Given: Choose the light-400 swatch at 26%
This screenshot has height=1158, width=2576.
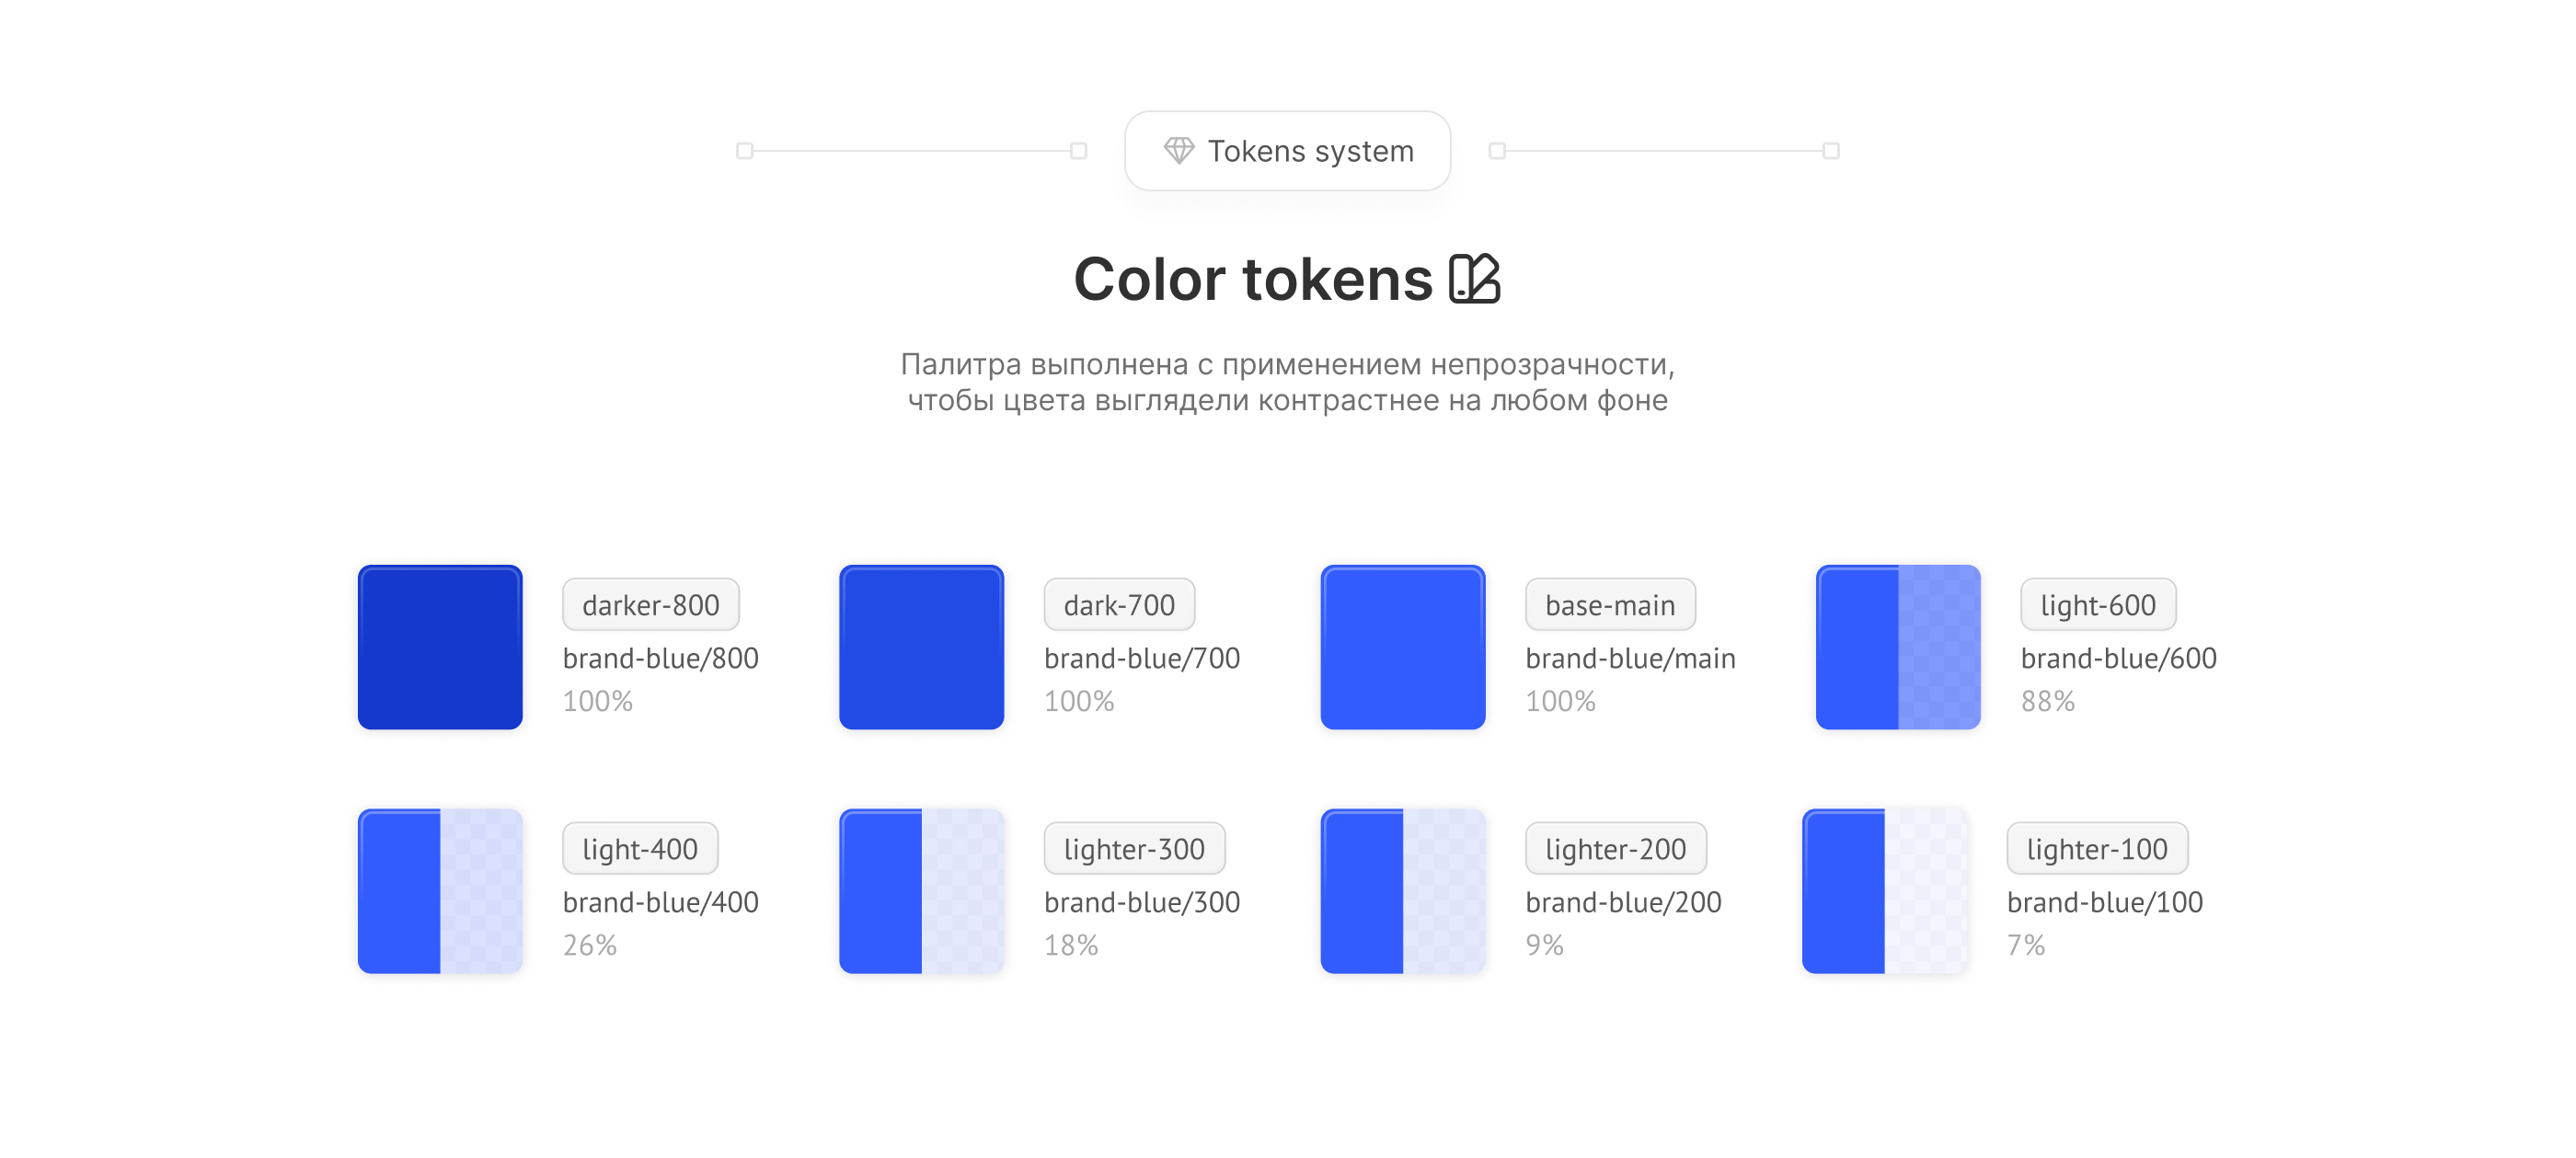Looking at the screenshot, I should click(440, 891).
